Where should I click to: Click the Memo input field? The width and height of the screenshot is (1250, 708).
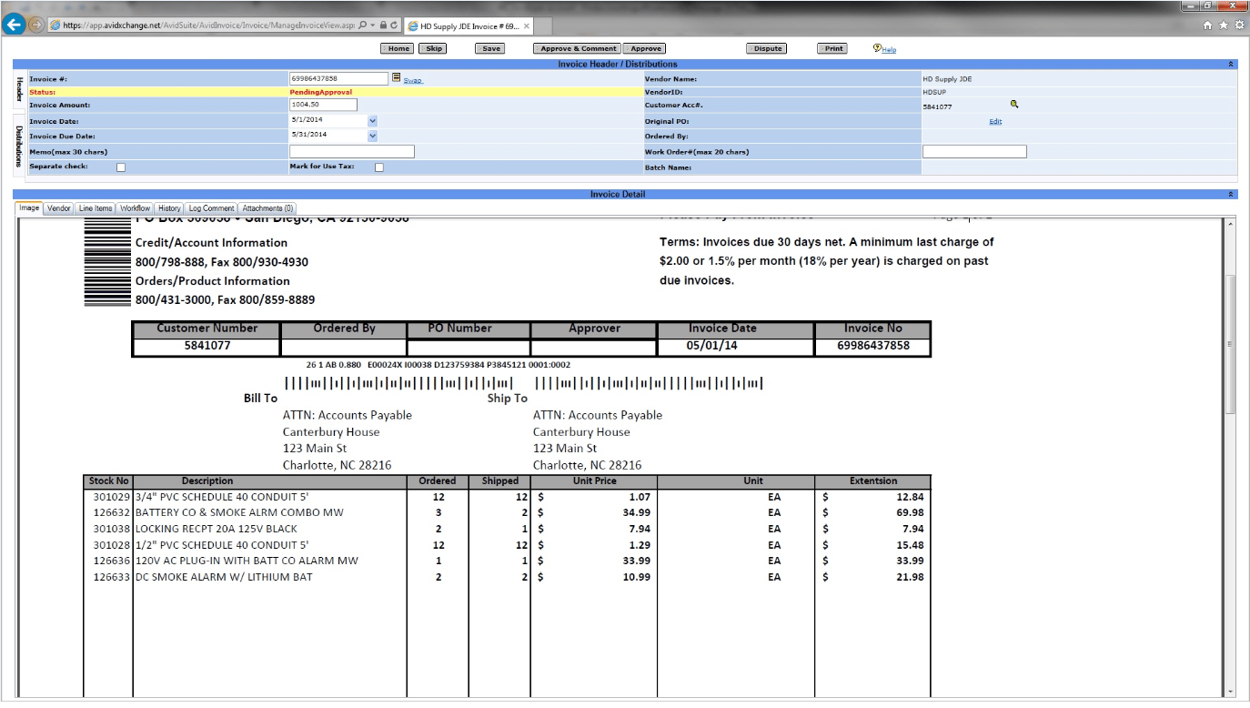click(352, 151)
